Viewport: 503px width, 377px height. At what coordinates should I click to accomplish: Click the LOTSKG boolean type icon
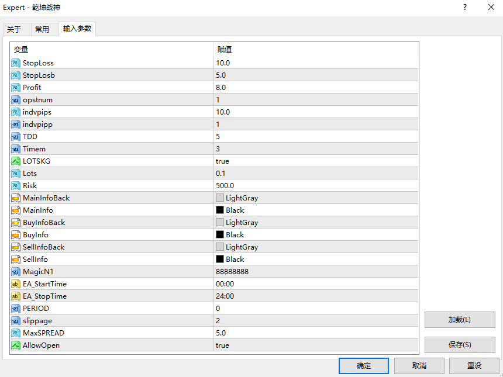pyautogui.click(x=16, y=161)
